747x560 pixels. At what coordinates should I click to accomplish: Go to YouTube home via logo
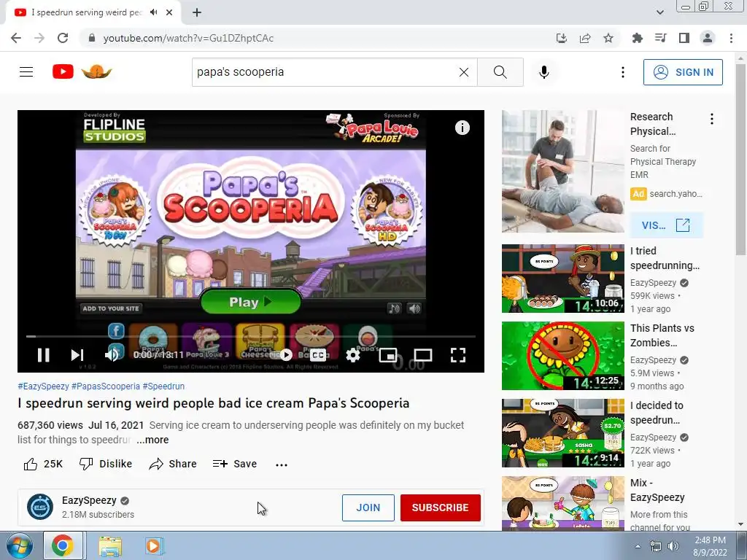82,72
